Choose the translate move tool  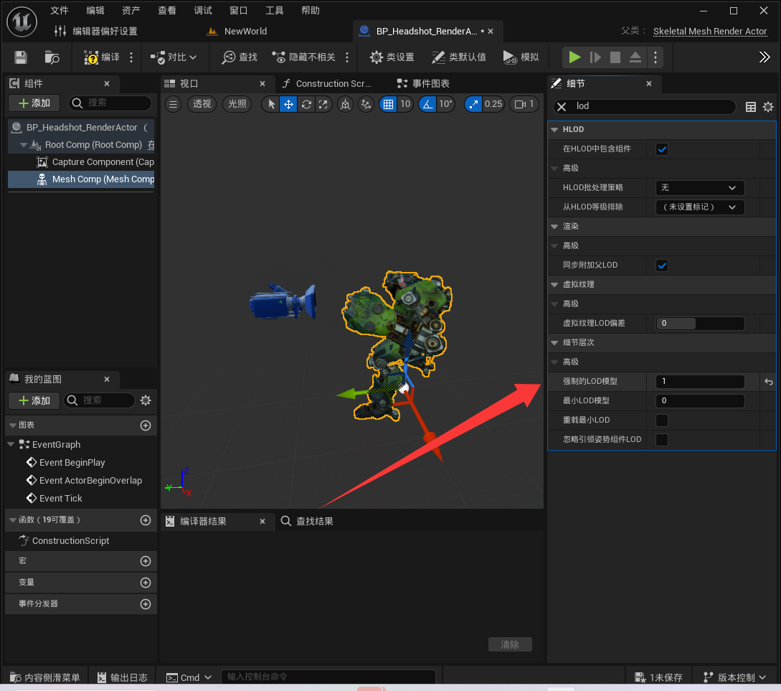288,104
